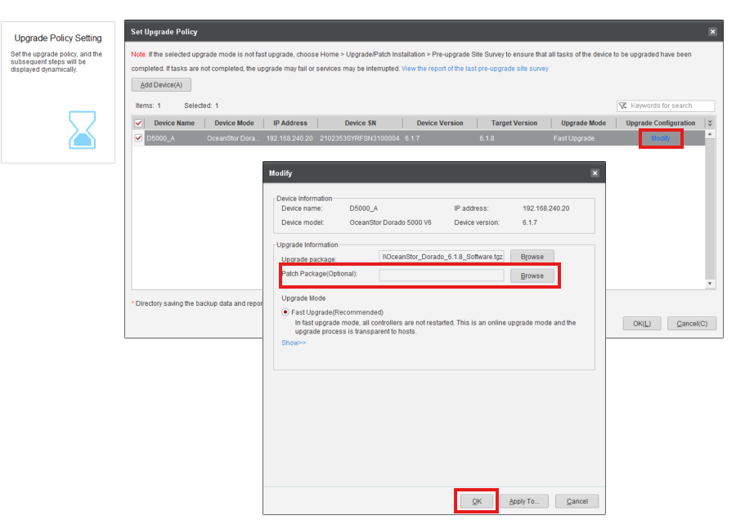Click the scroll down arrow in device table
Viewport: 754px width, 529px height.
point(710,284)
